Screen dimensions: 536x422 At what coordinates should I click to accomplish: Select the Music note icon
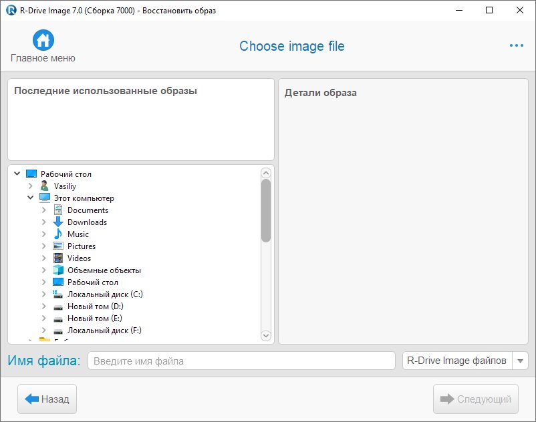point(58,234)
